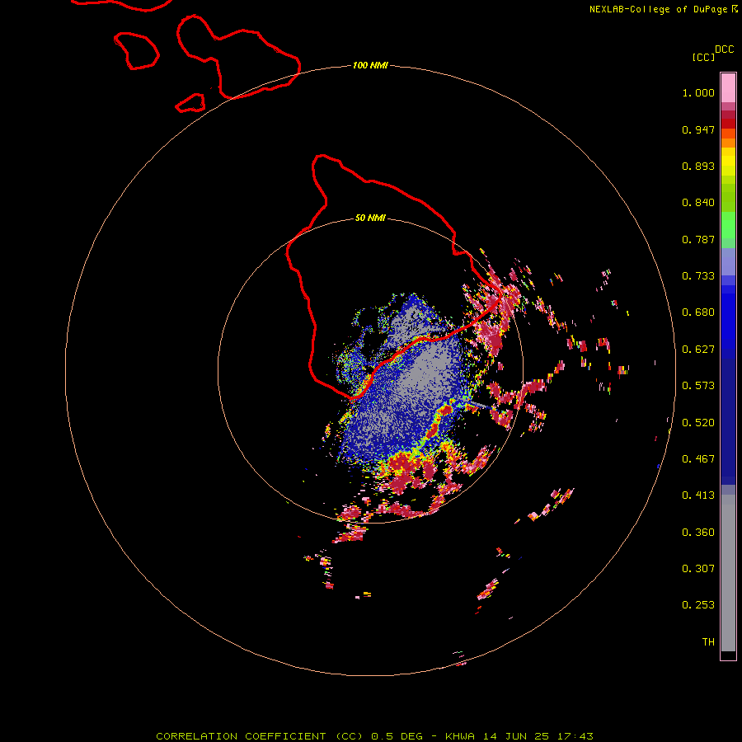
Task: Click the 0.520 color scale value
Action: point(698,423)
